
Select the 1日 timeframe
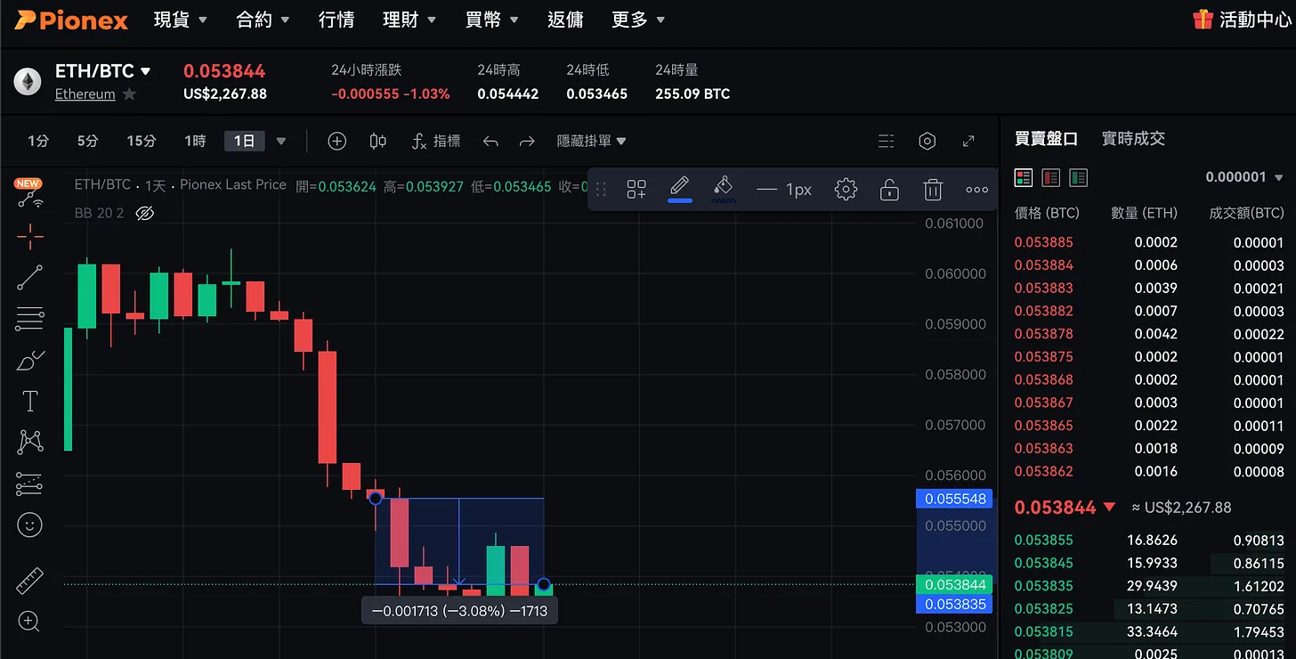(x=244, y=141)
